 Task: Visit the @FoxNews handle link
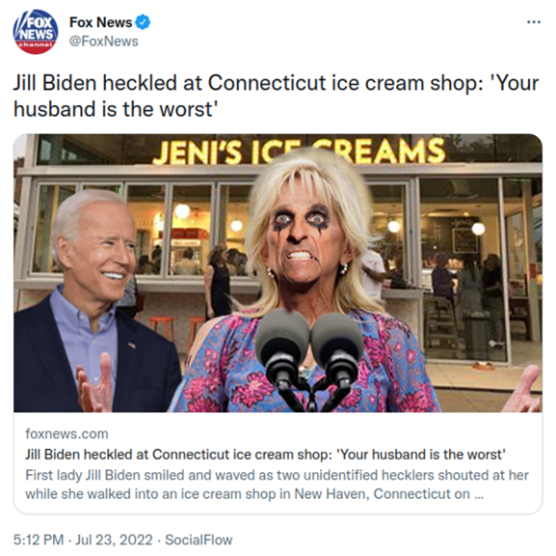pyautogui.click(x=103, y=42)
